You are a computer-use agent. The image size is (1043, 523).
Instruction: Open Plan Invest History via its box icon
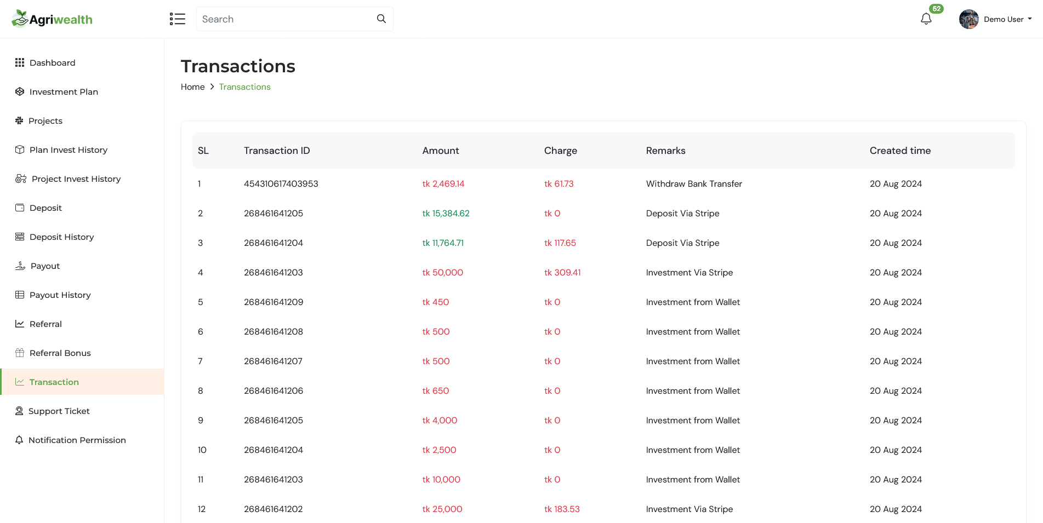click(20, 150)
